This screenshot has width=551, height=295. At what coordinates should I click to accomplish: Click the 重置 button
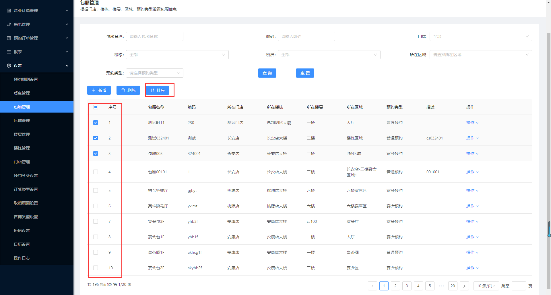click(x=305, y=73)
